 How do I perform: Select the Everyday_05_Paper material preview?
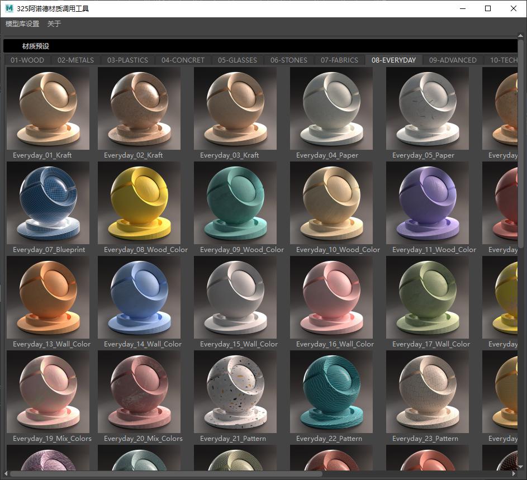[x=428, y=108]
